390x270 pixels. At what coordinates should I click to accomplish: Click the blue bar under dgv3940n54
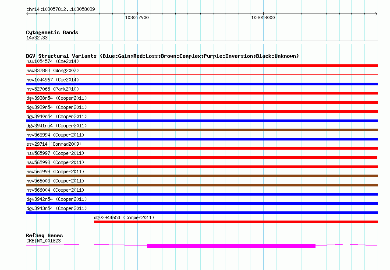pyautogui.click(x=202, y=121)
